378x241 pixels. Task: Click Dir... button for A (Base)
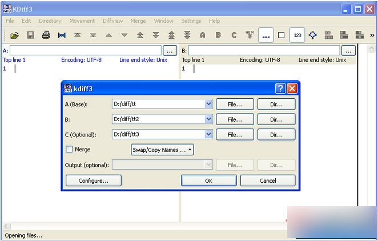pyautogui.click(x=276, y=105)
